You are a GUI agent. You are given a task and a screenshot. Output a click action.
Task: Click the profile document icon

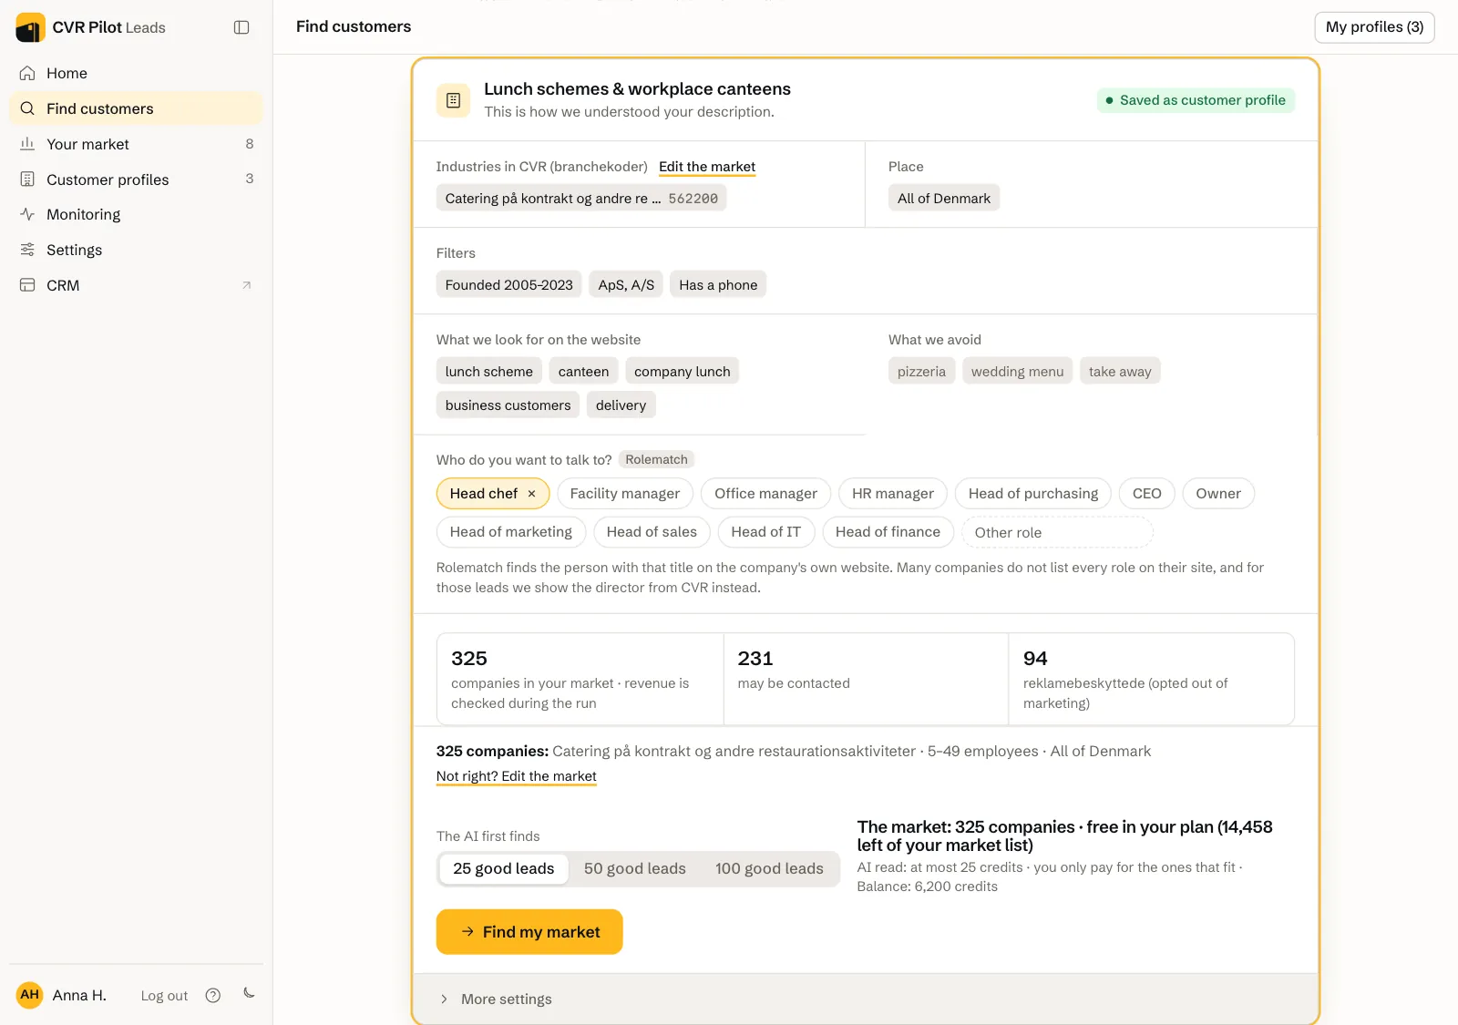453,100
